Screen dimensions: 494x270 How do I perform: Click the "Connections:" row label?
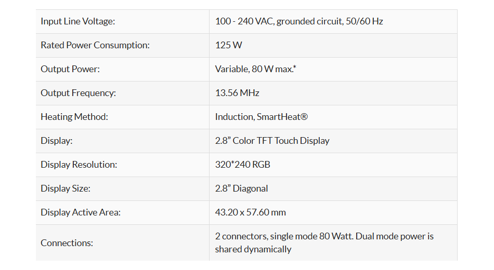(67, 242)
